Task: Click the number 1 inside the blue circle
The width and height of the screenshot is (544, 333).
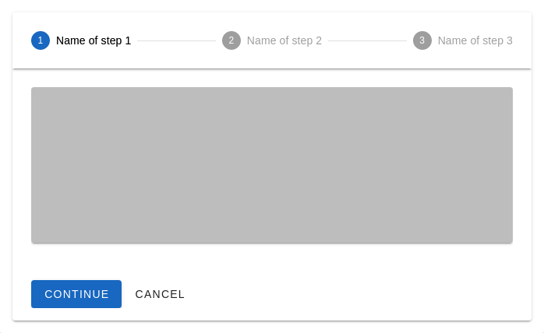Action: pos(41,40)
